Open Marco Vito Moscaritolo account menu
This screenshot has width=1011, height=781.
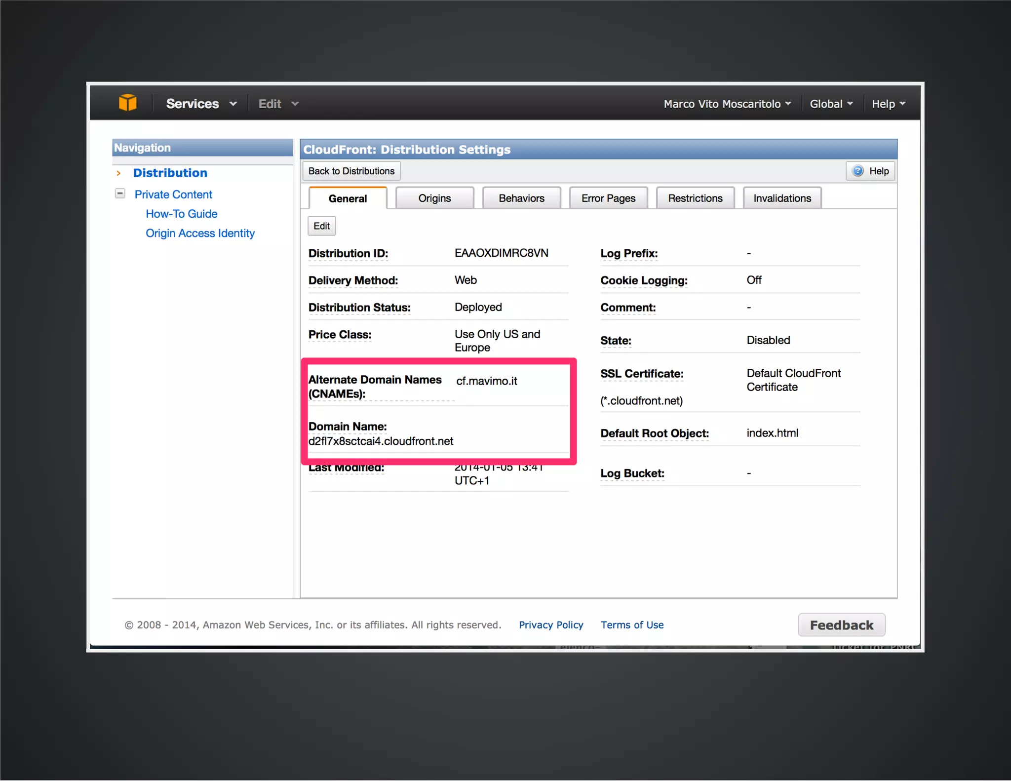click(x=727, y=104)
